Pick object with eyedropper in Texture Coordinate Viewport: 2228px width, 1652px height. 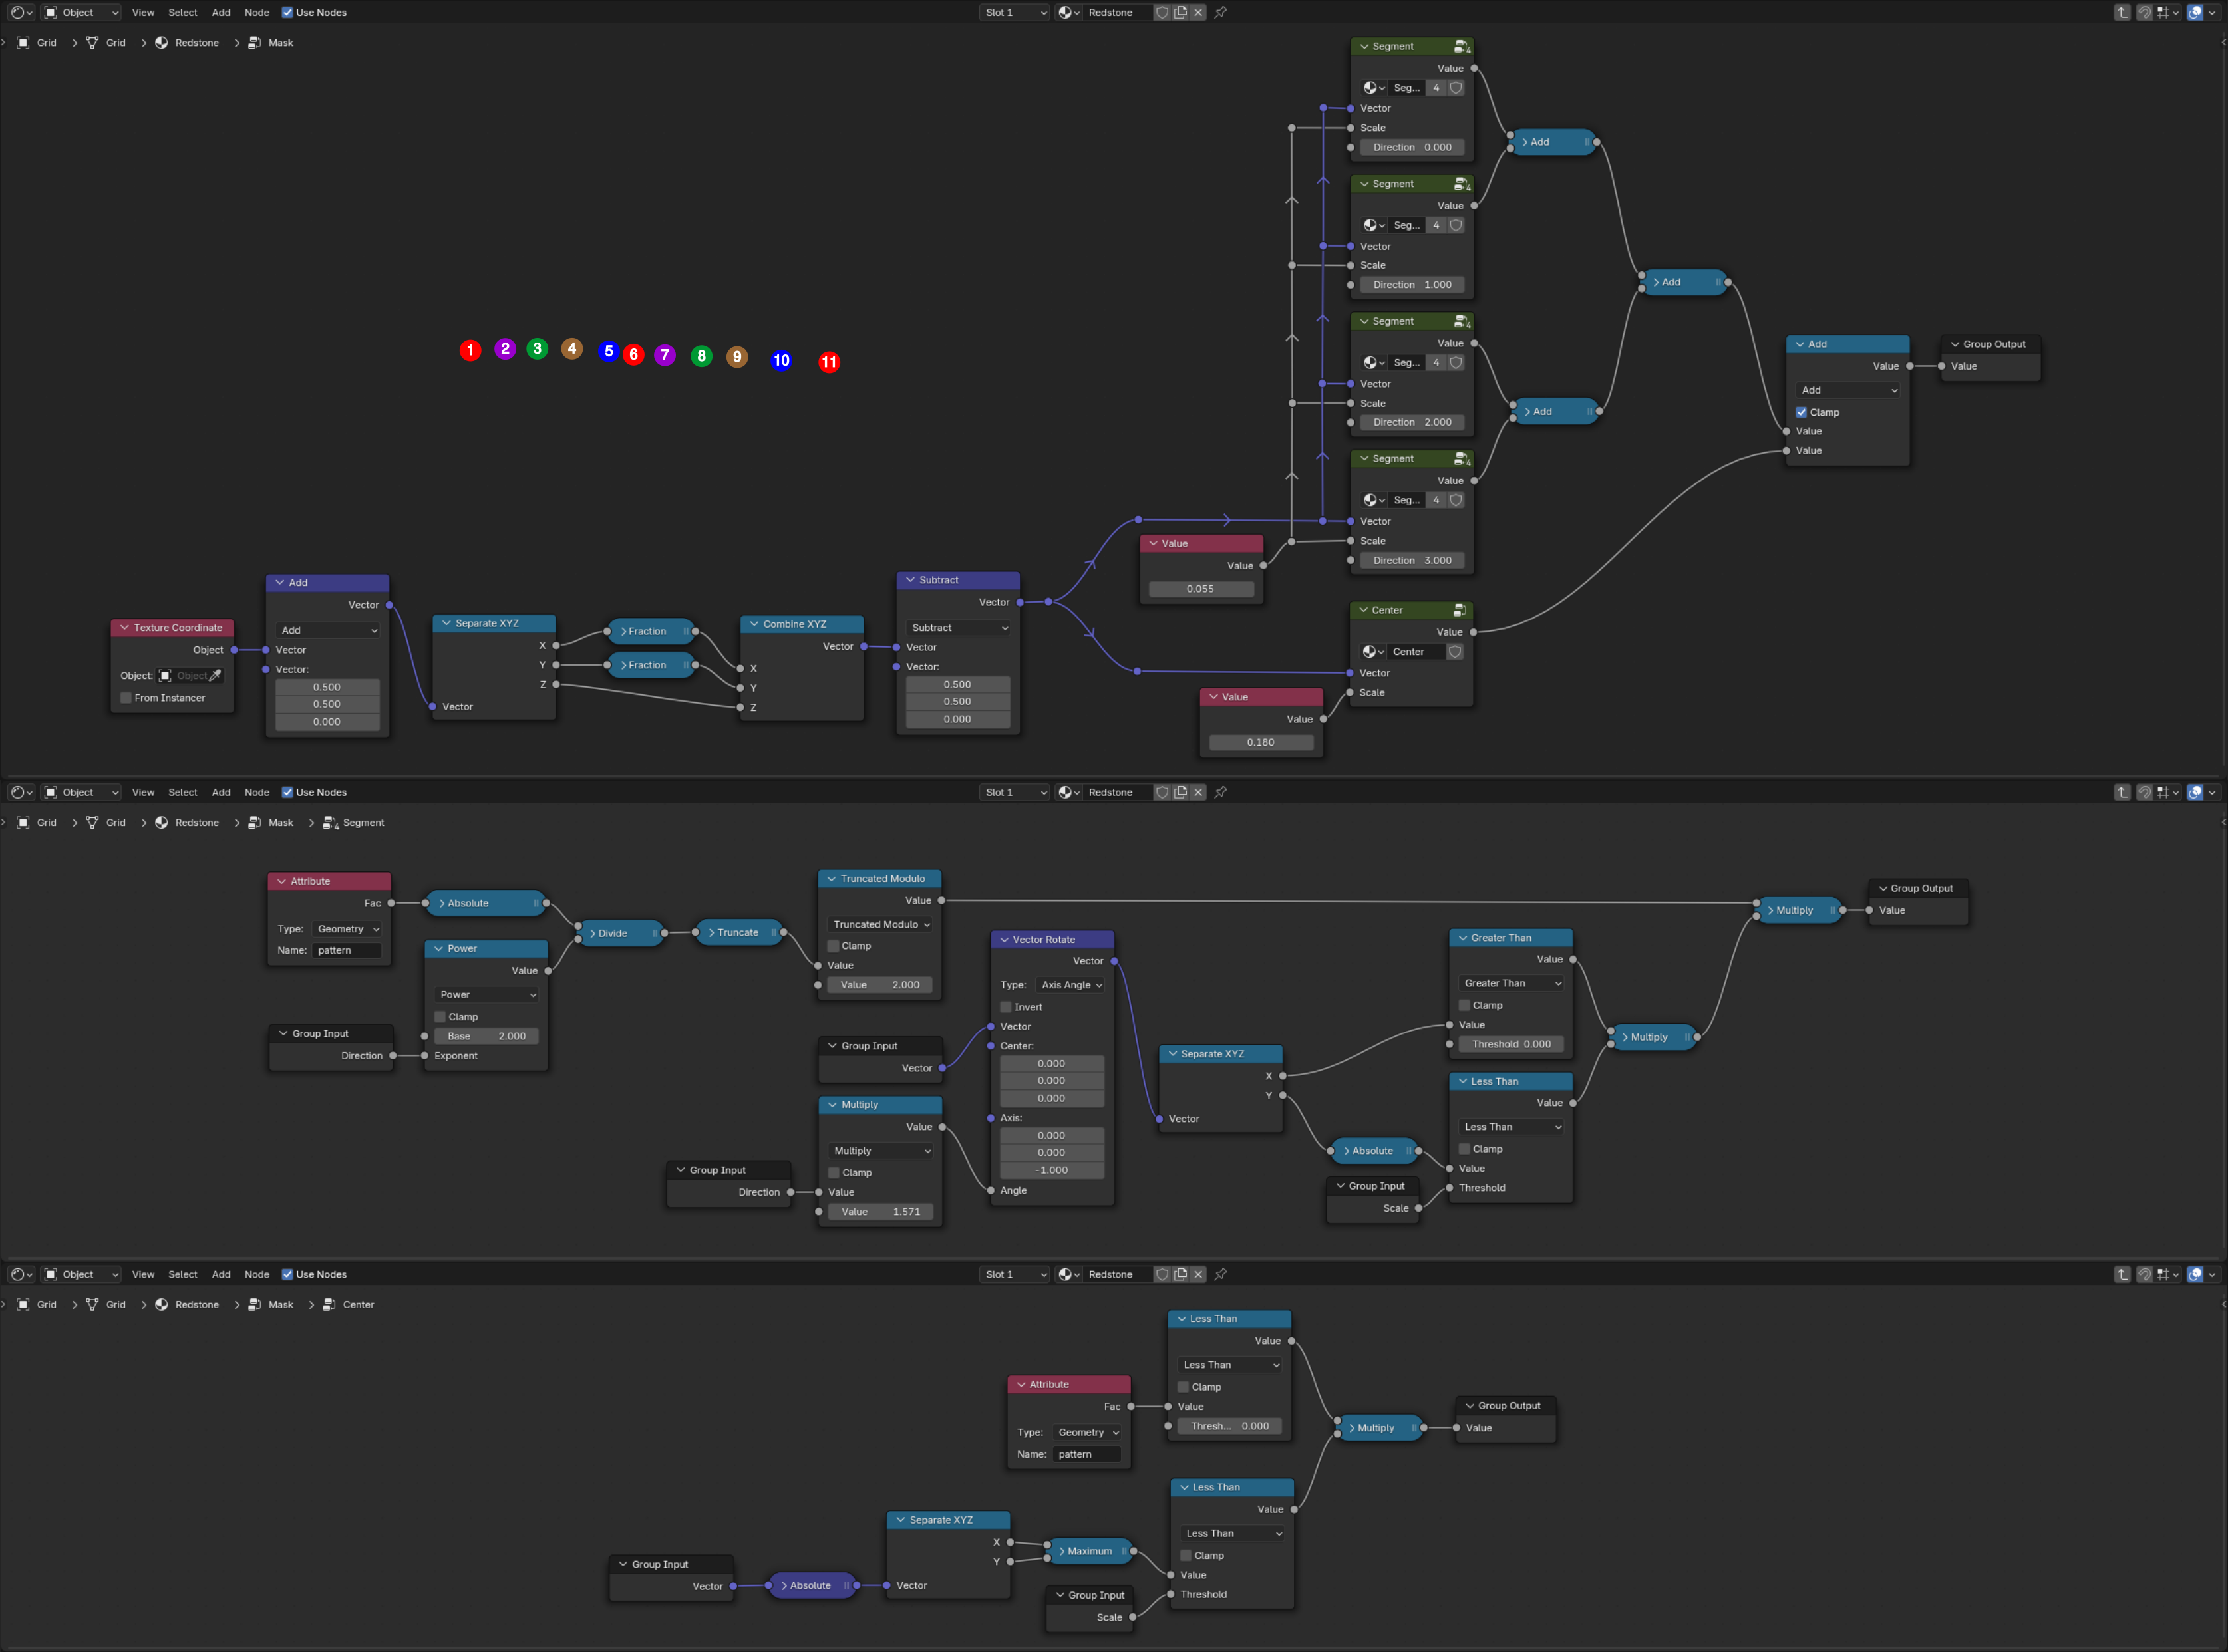(x=215, y=676)
